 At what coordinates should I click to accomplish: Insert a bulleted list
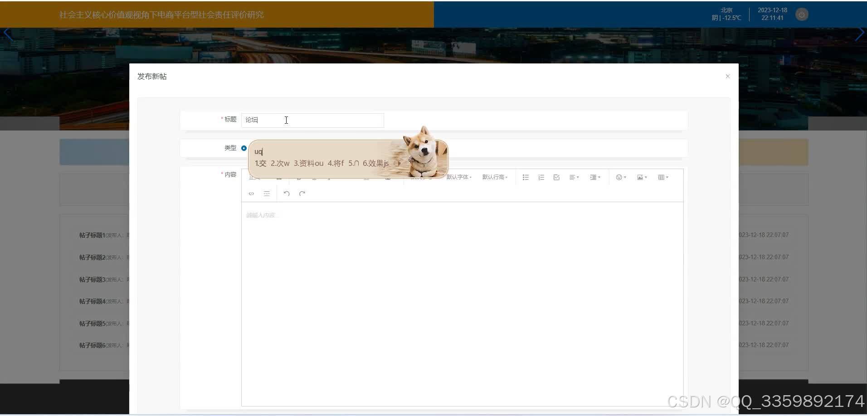[526, 177]
